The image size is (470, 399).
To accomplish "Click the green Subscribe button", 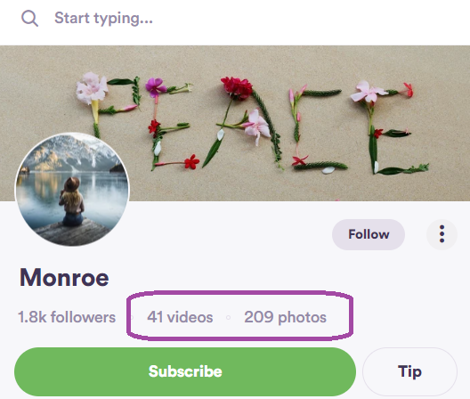I will [x=185, y=371].
